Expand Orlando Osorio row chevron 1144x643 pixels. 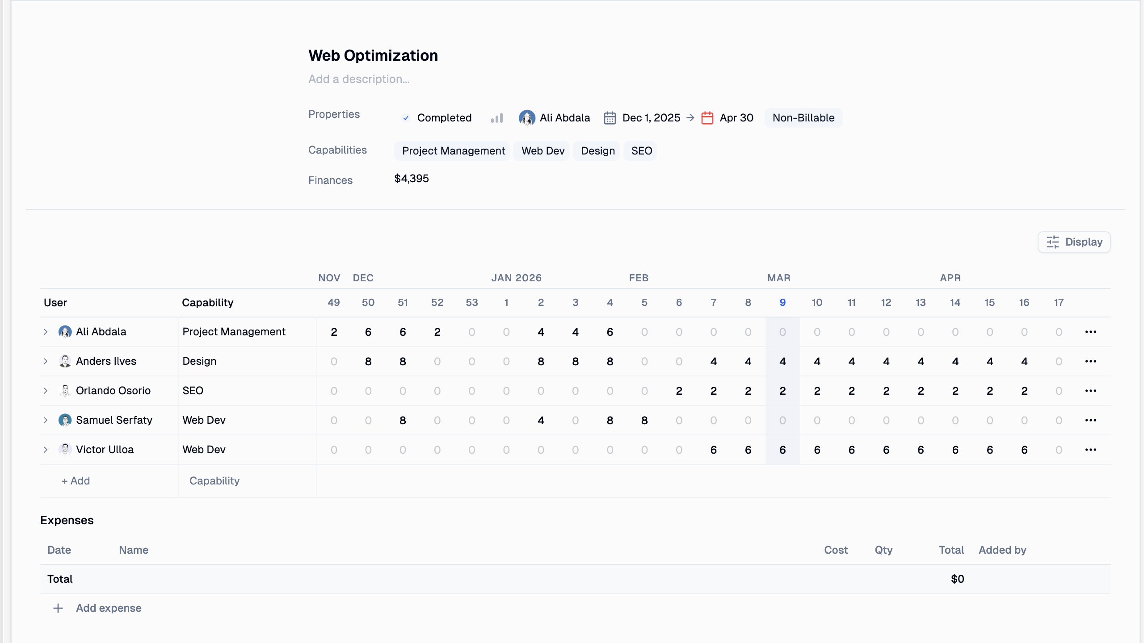[x=46, y=391]
